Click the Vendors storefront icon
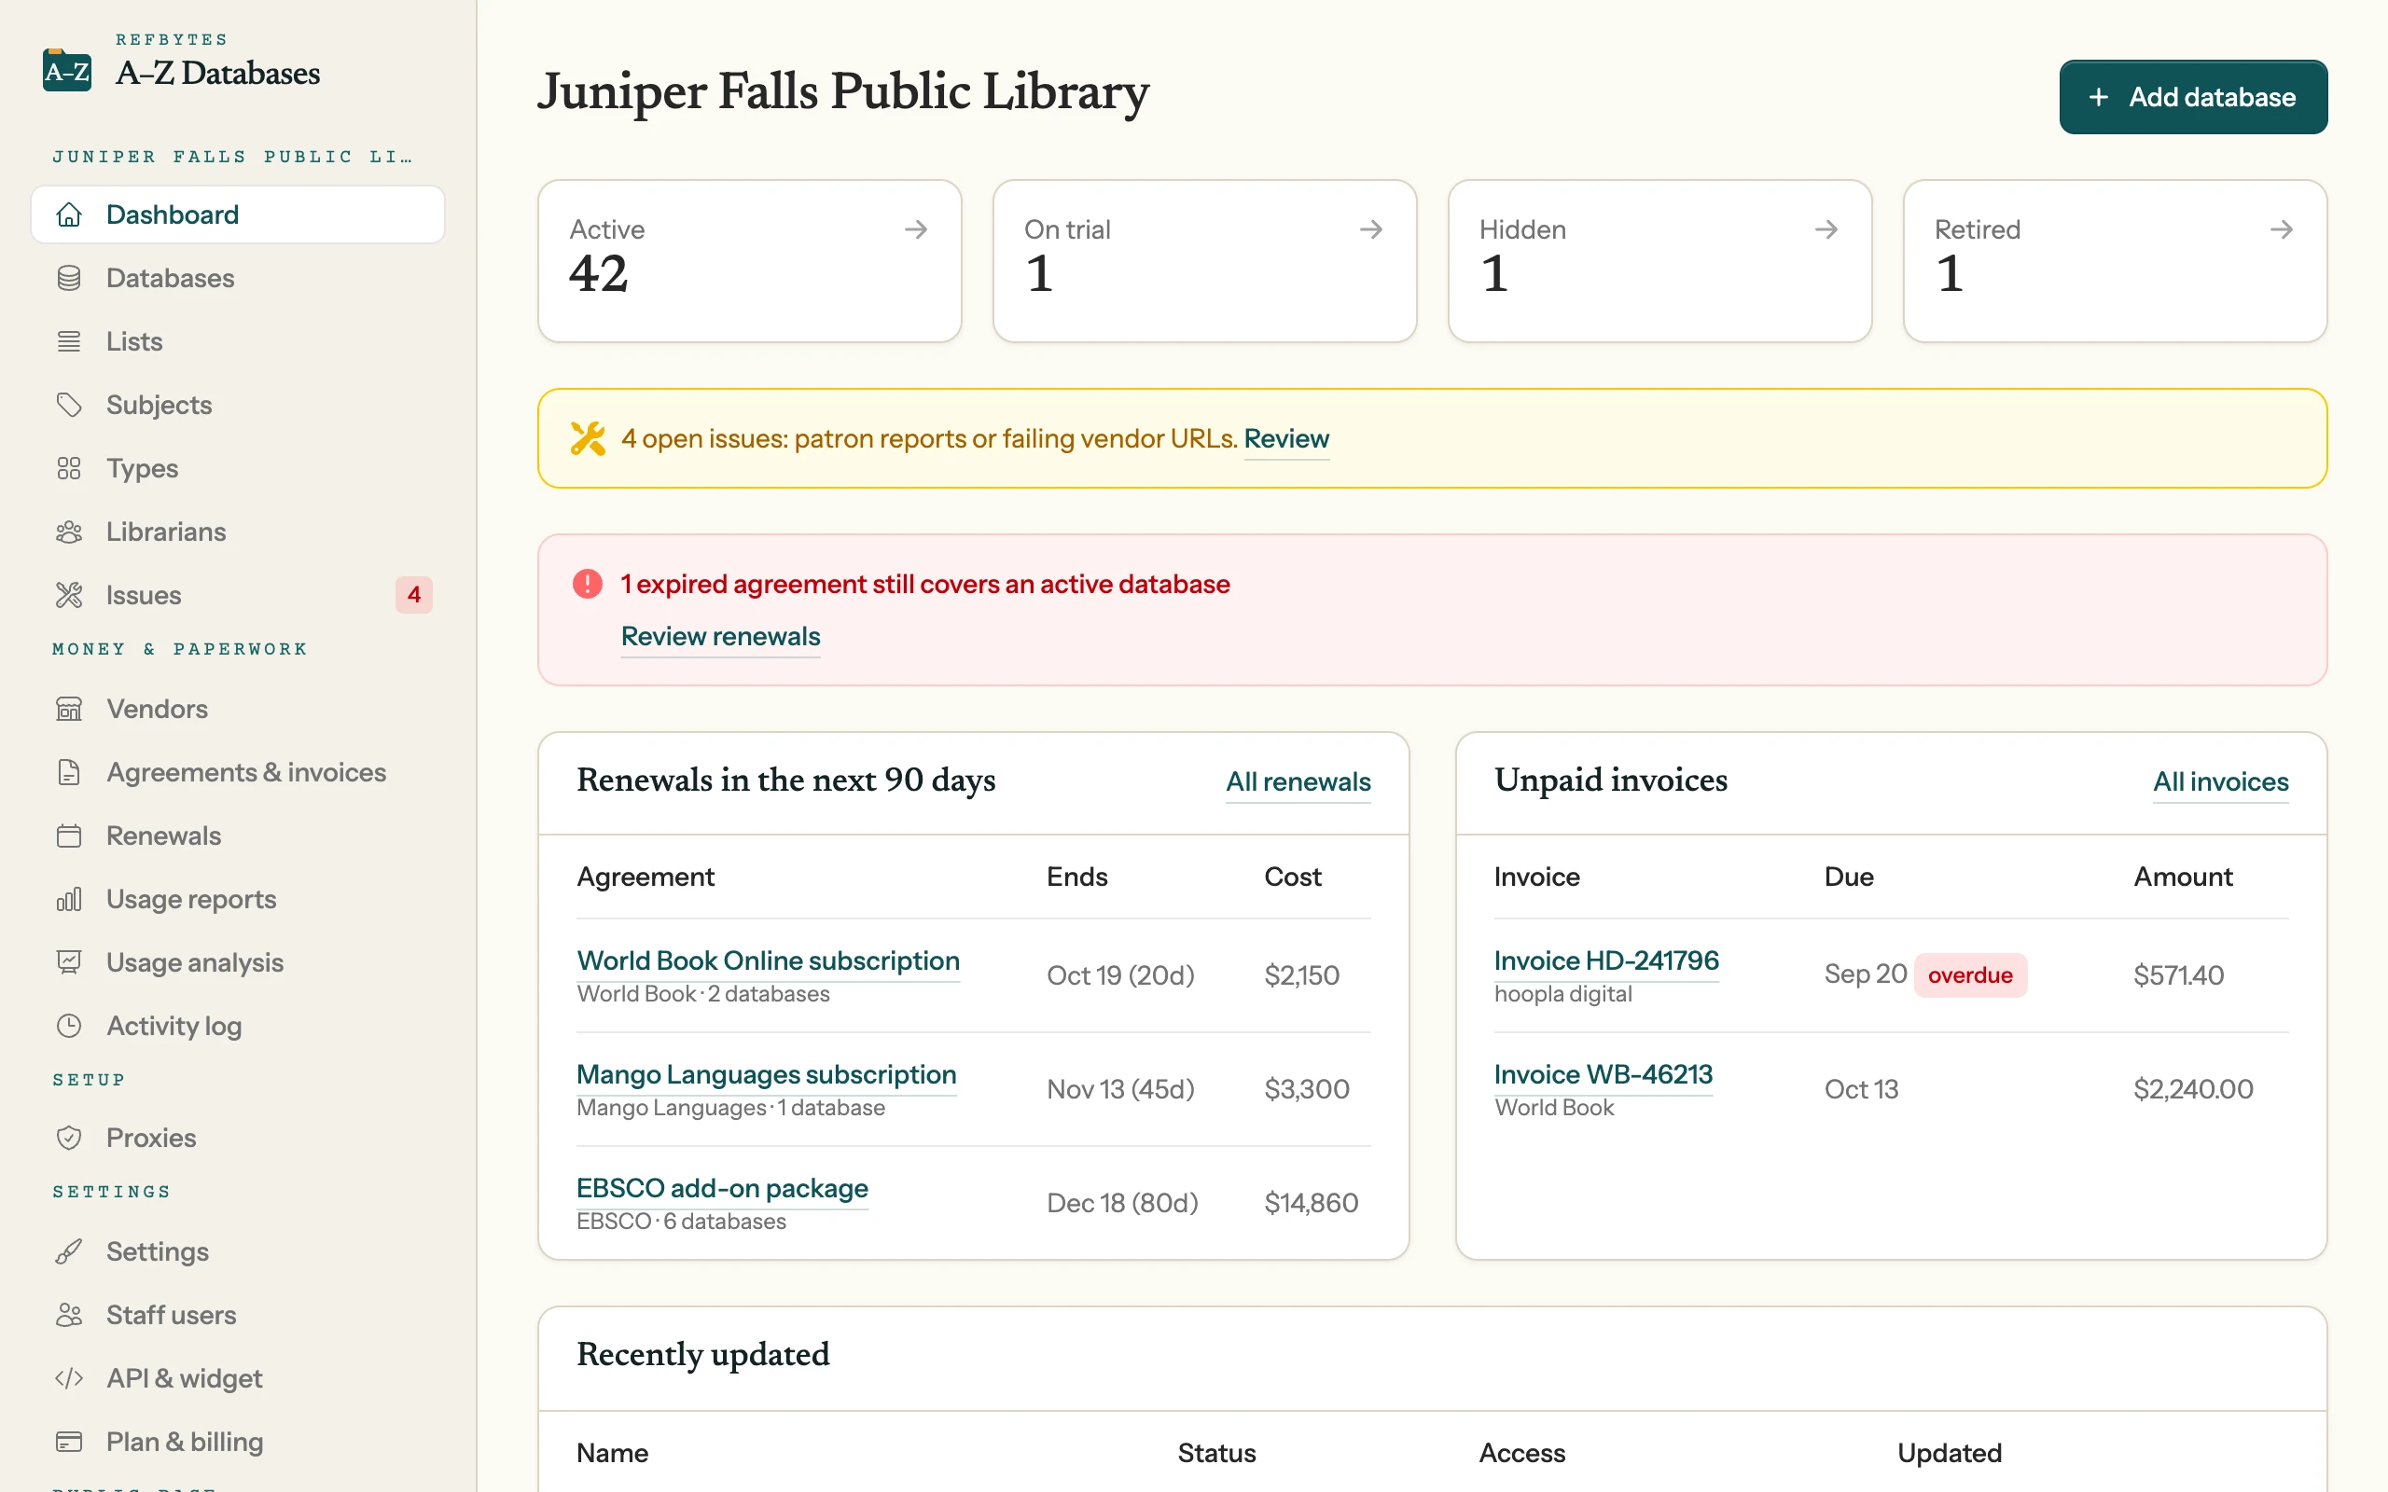This screenshot has width=2388, height=1492. tap(69, 709)
